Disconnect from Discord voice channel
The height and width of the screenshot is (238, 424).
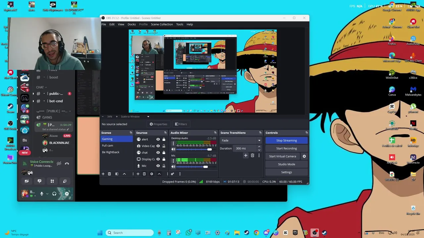(x=67, y=163)
